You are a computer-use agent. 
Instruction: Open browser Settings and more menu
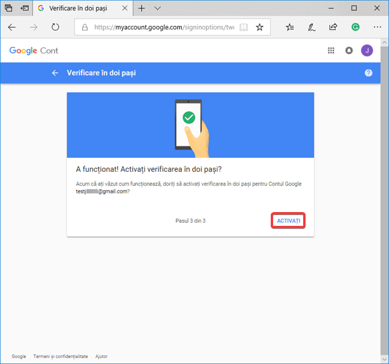[378, 27]
